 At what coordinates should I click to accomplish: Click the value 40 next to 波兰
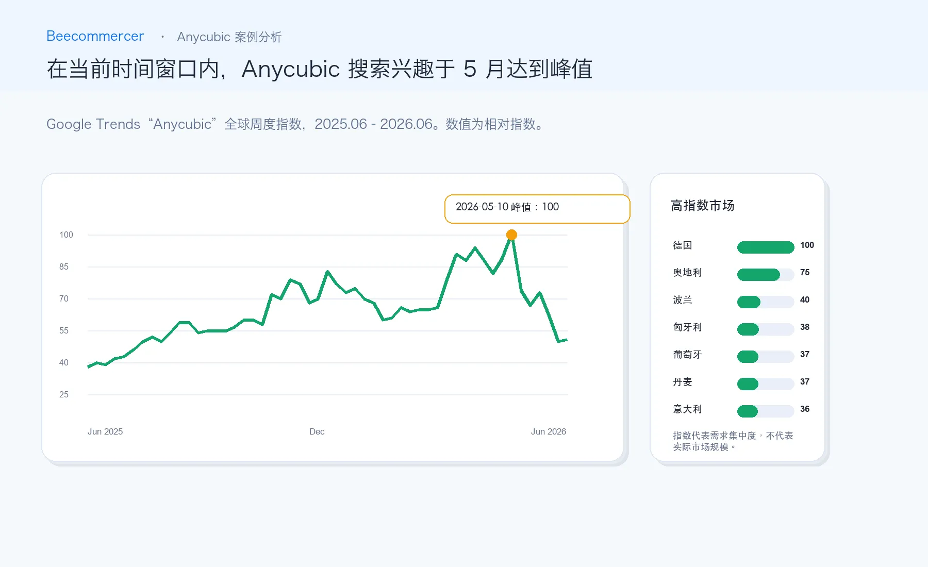click(805, 299)
